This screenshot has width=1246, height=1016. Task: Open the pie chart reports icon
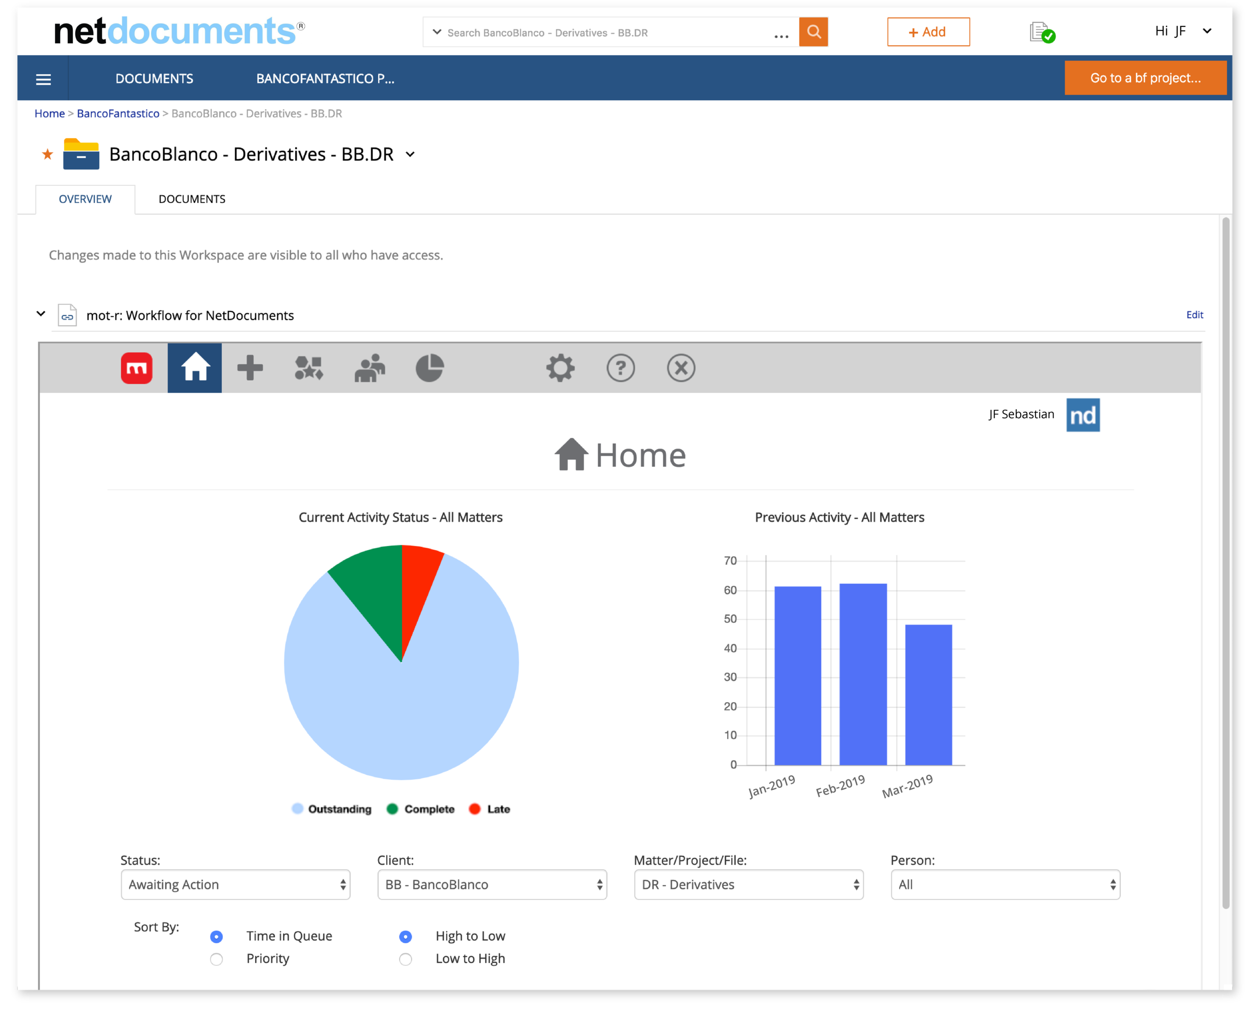click(x=430, y=368)
